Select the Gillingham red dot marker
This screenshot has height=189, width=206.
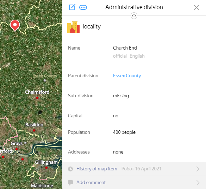[46, 168]
